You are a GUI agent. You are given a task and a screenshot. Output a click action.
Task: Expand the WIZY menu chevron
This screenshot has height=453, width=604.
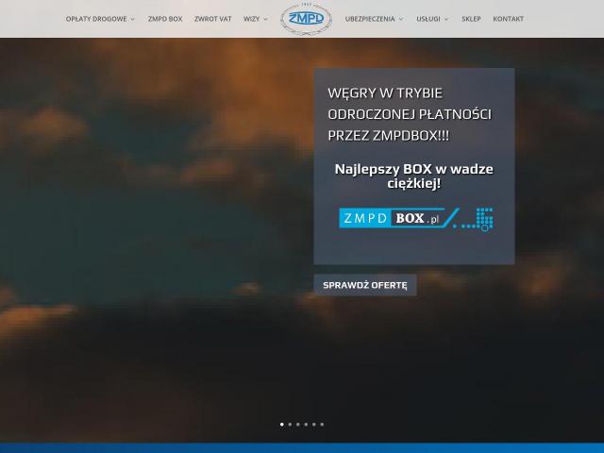(x=265, y=19)
